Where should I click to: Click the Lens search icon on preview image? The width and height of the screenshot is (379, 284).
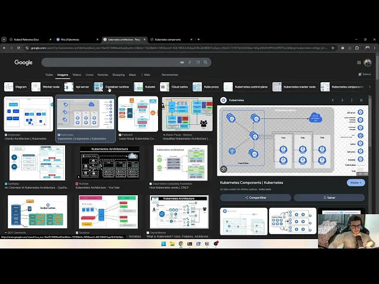point(224,169)
